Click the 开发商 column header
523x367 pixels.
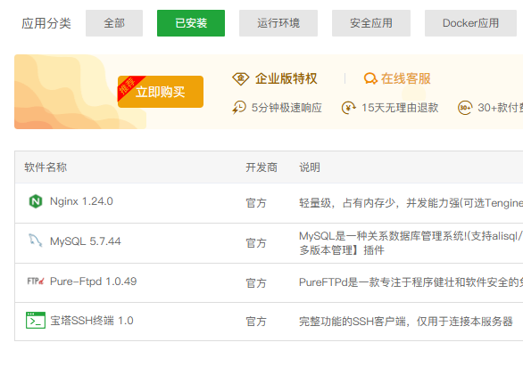[261, 167]
